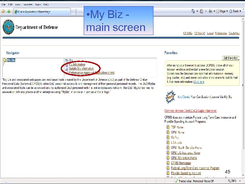Open the Favorites menu
Screen dimensions: 245x184
point(28,5)
